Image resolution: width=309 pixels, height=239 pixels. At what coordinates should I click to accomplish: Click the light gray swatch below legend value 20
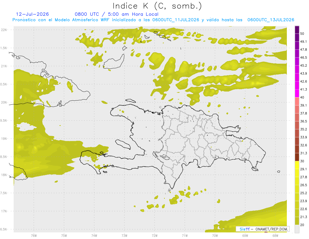coord(297,229)
